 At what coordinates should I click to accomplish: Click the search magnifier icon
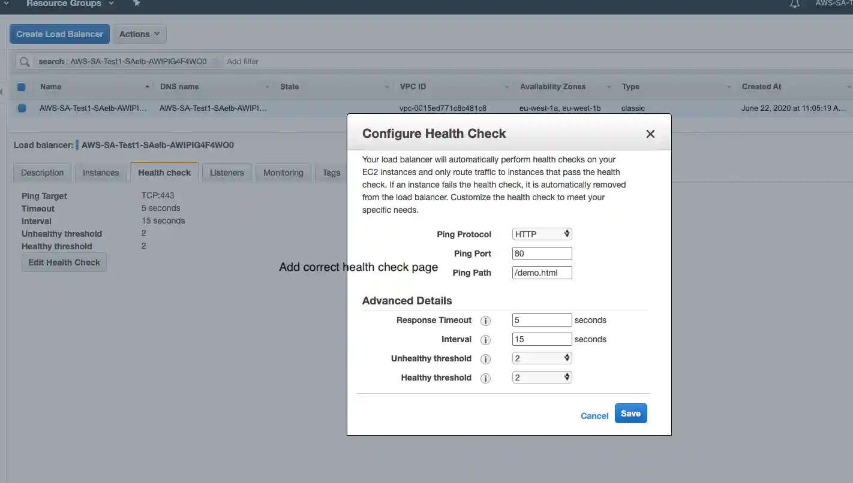25,62
